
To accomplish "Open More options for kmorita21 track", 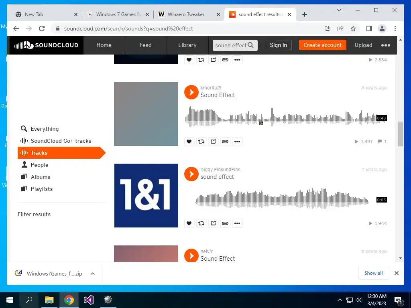I will click(237, 142).
